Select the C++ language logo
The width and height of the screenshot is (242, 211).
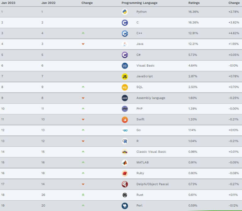[x=125, y=33]
